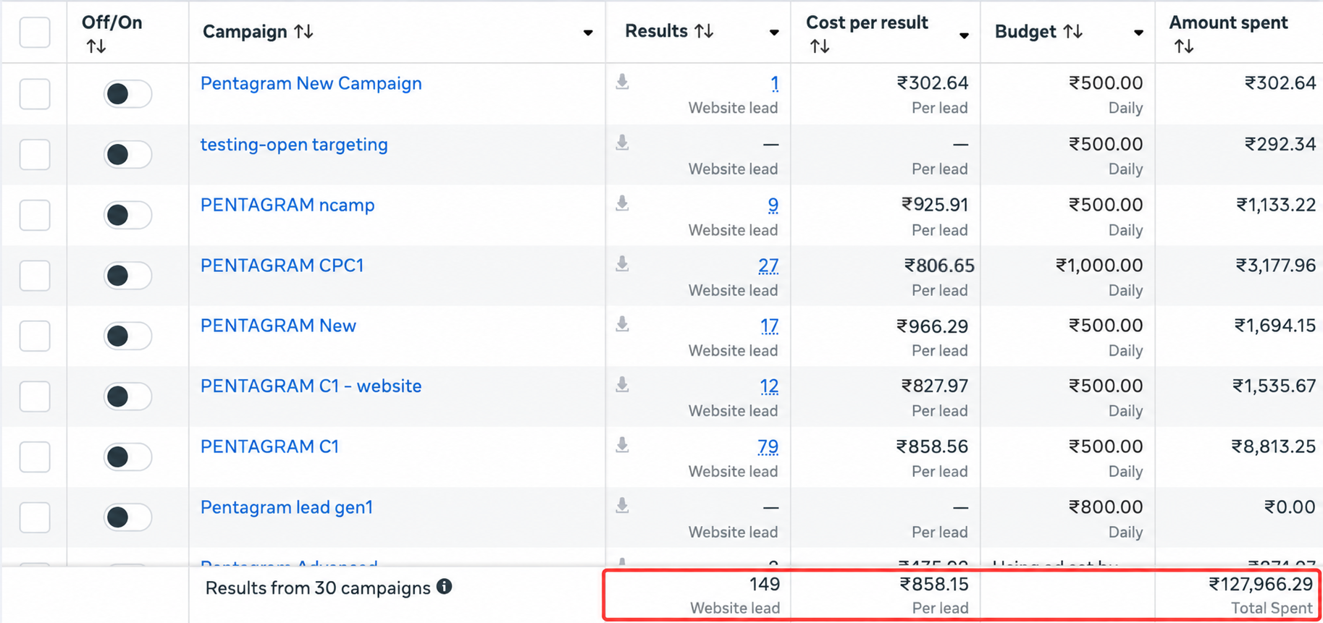Click ₹800.00 budget for lead gen1
1323x623 pixels.
coord(1106,507)
